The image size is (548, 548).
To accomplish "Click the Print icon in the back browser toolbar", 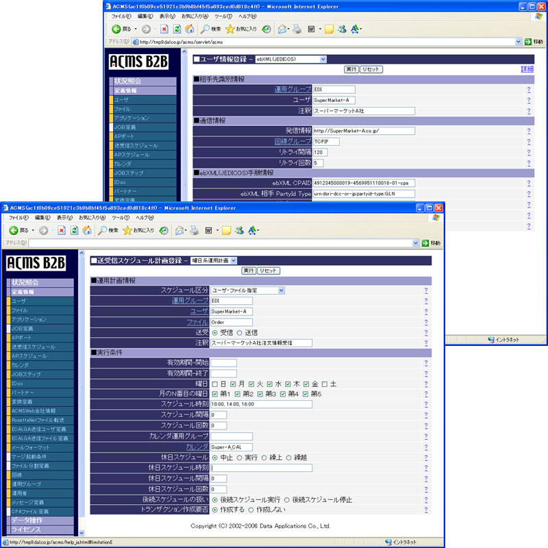I will coord(297,29).
